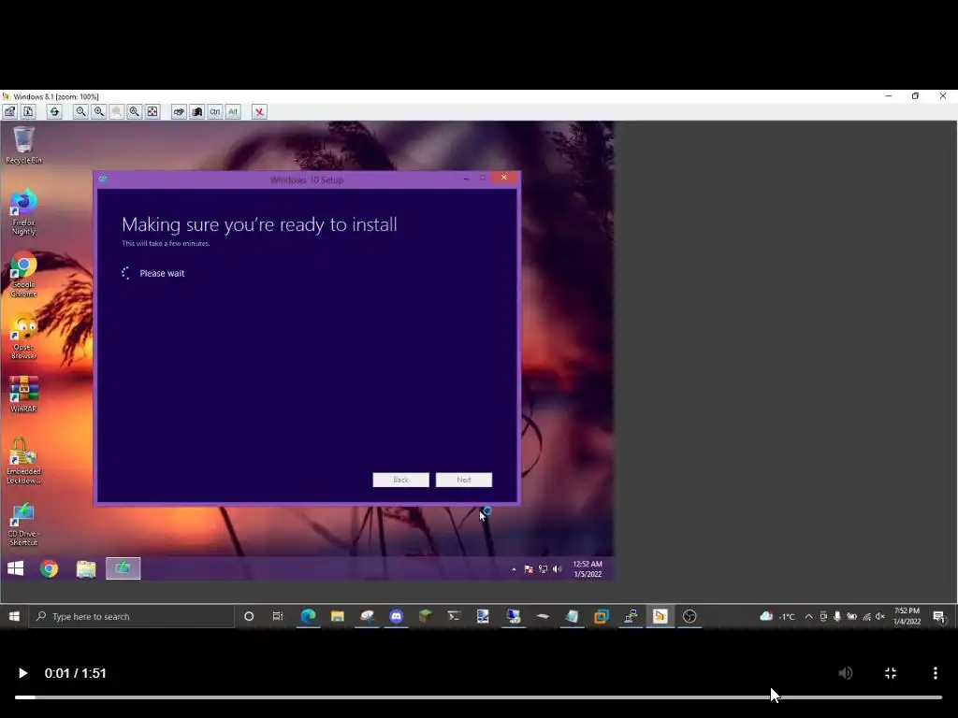Launch Microsoft Edge from host taskbar
958x718 pixels.
point(308,617)
